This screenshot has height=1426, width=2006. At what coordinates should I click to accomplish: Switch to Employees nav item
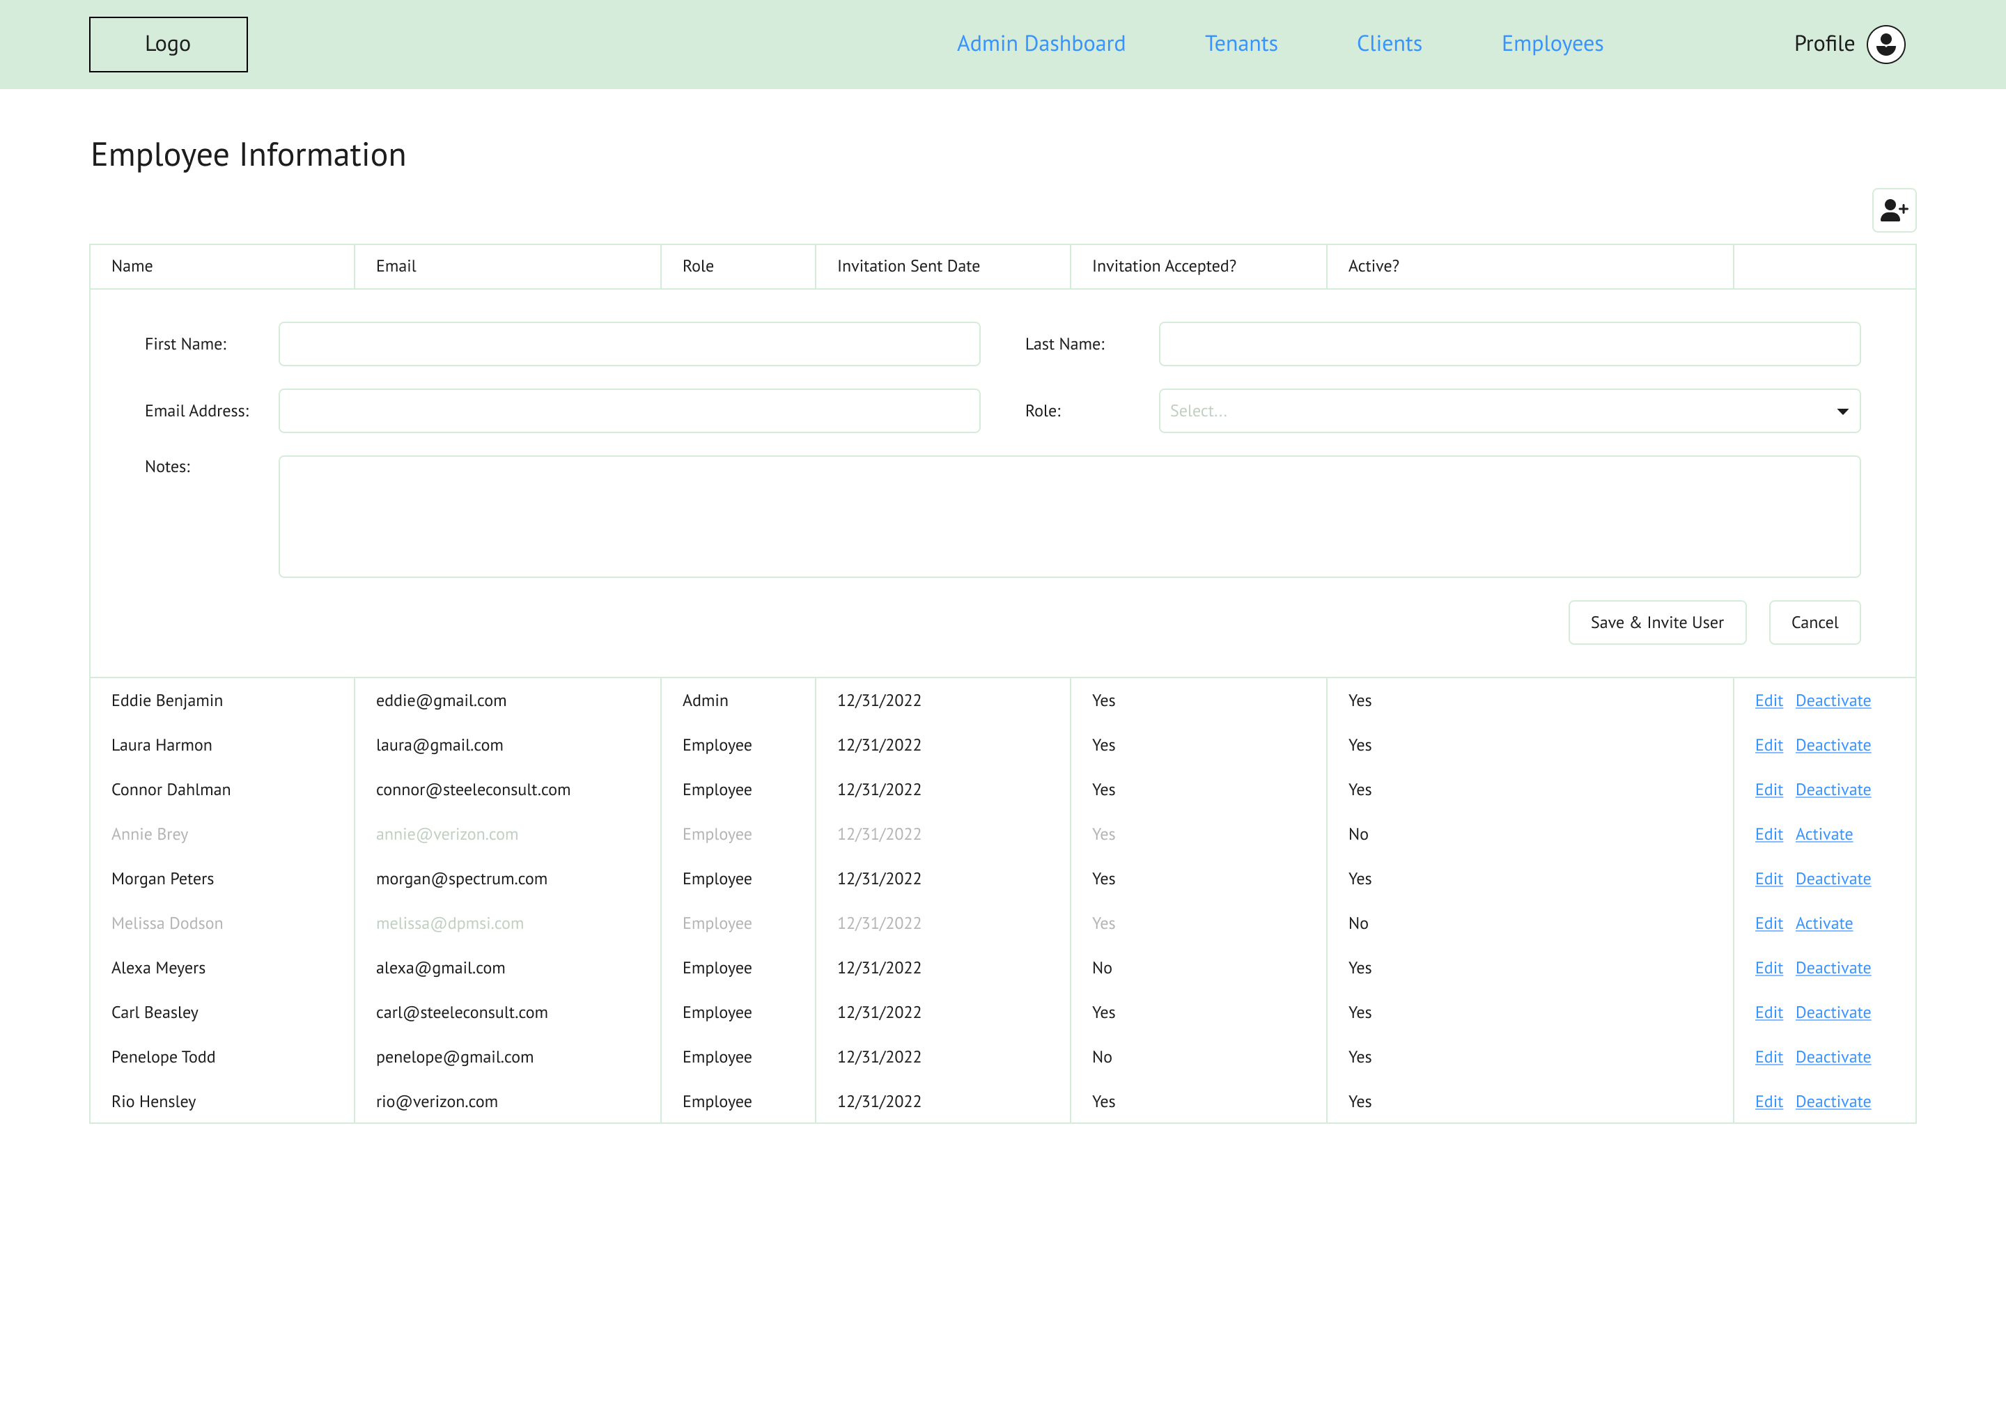[x=1552, y=44]
